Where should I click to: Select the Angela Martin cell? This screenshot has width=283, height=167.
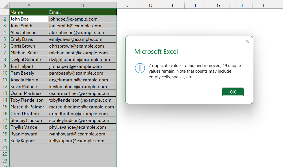point(29,80)
